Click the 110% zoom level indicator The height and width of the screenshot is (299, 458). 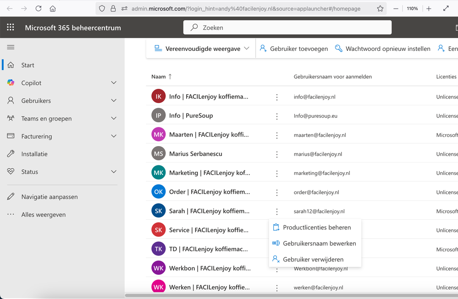(x=412, y=9)
